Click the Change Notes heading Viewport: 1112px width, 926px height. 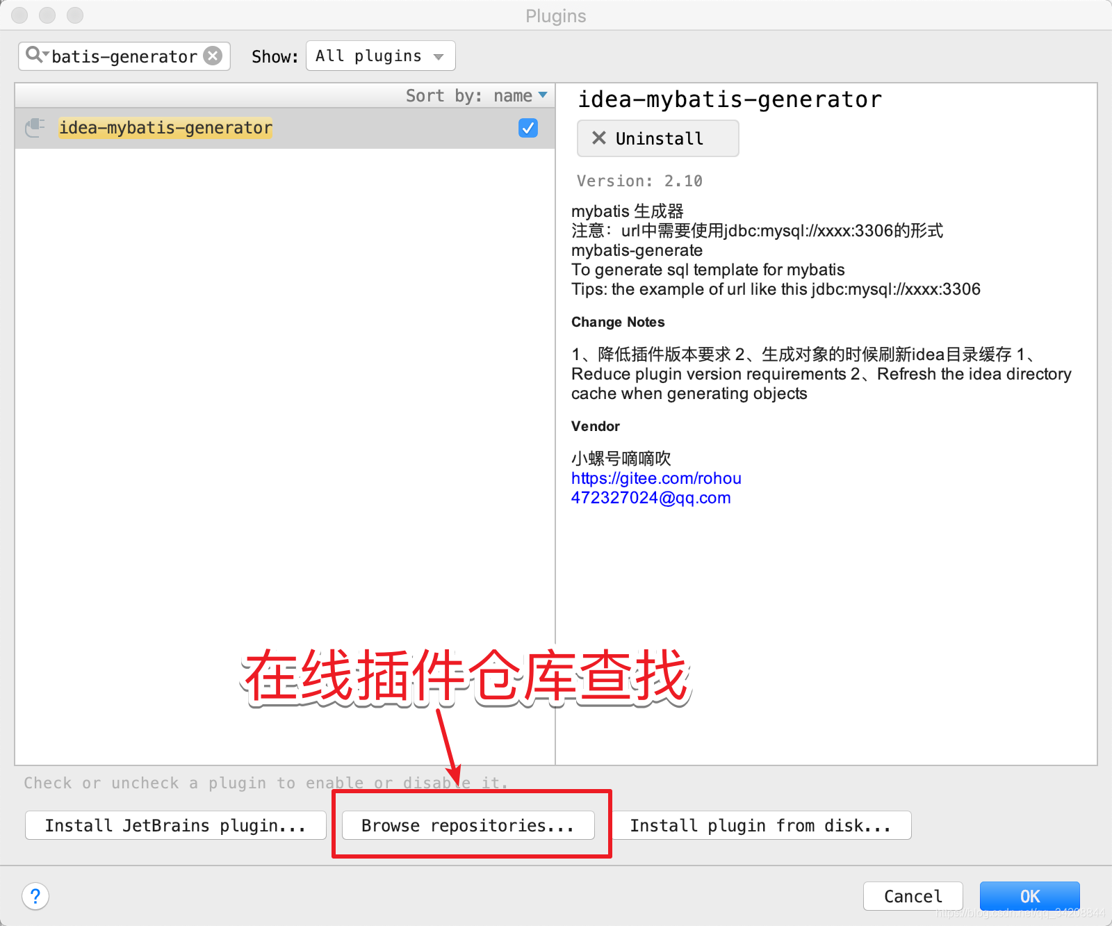coord(618,322)
